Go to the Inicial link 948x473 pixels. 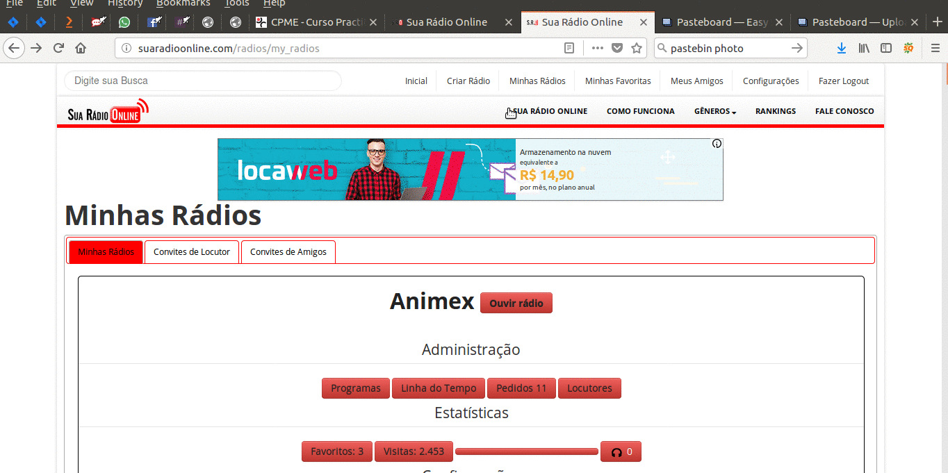(416, 81)
